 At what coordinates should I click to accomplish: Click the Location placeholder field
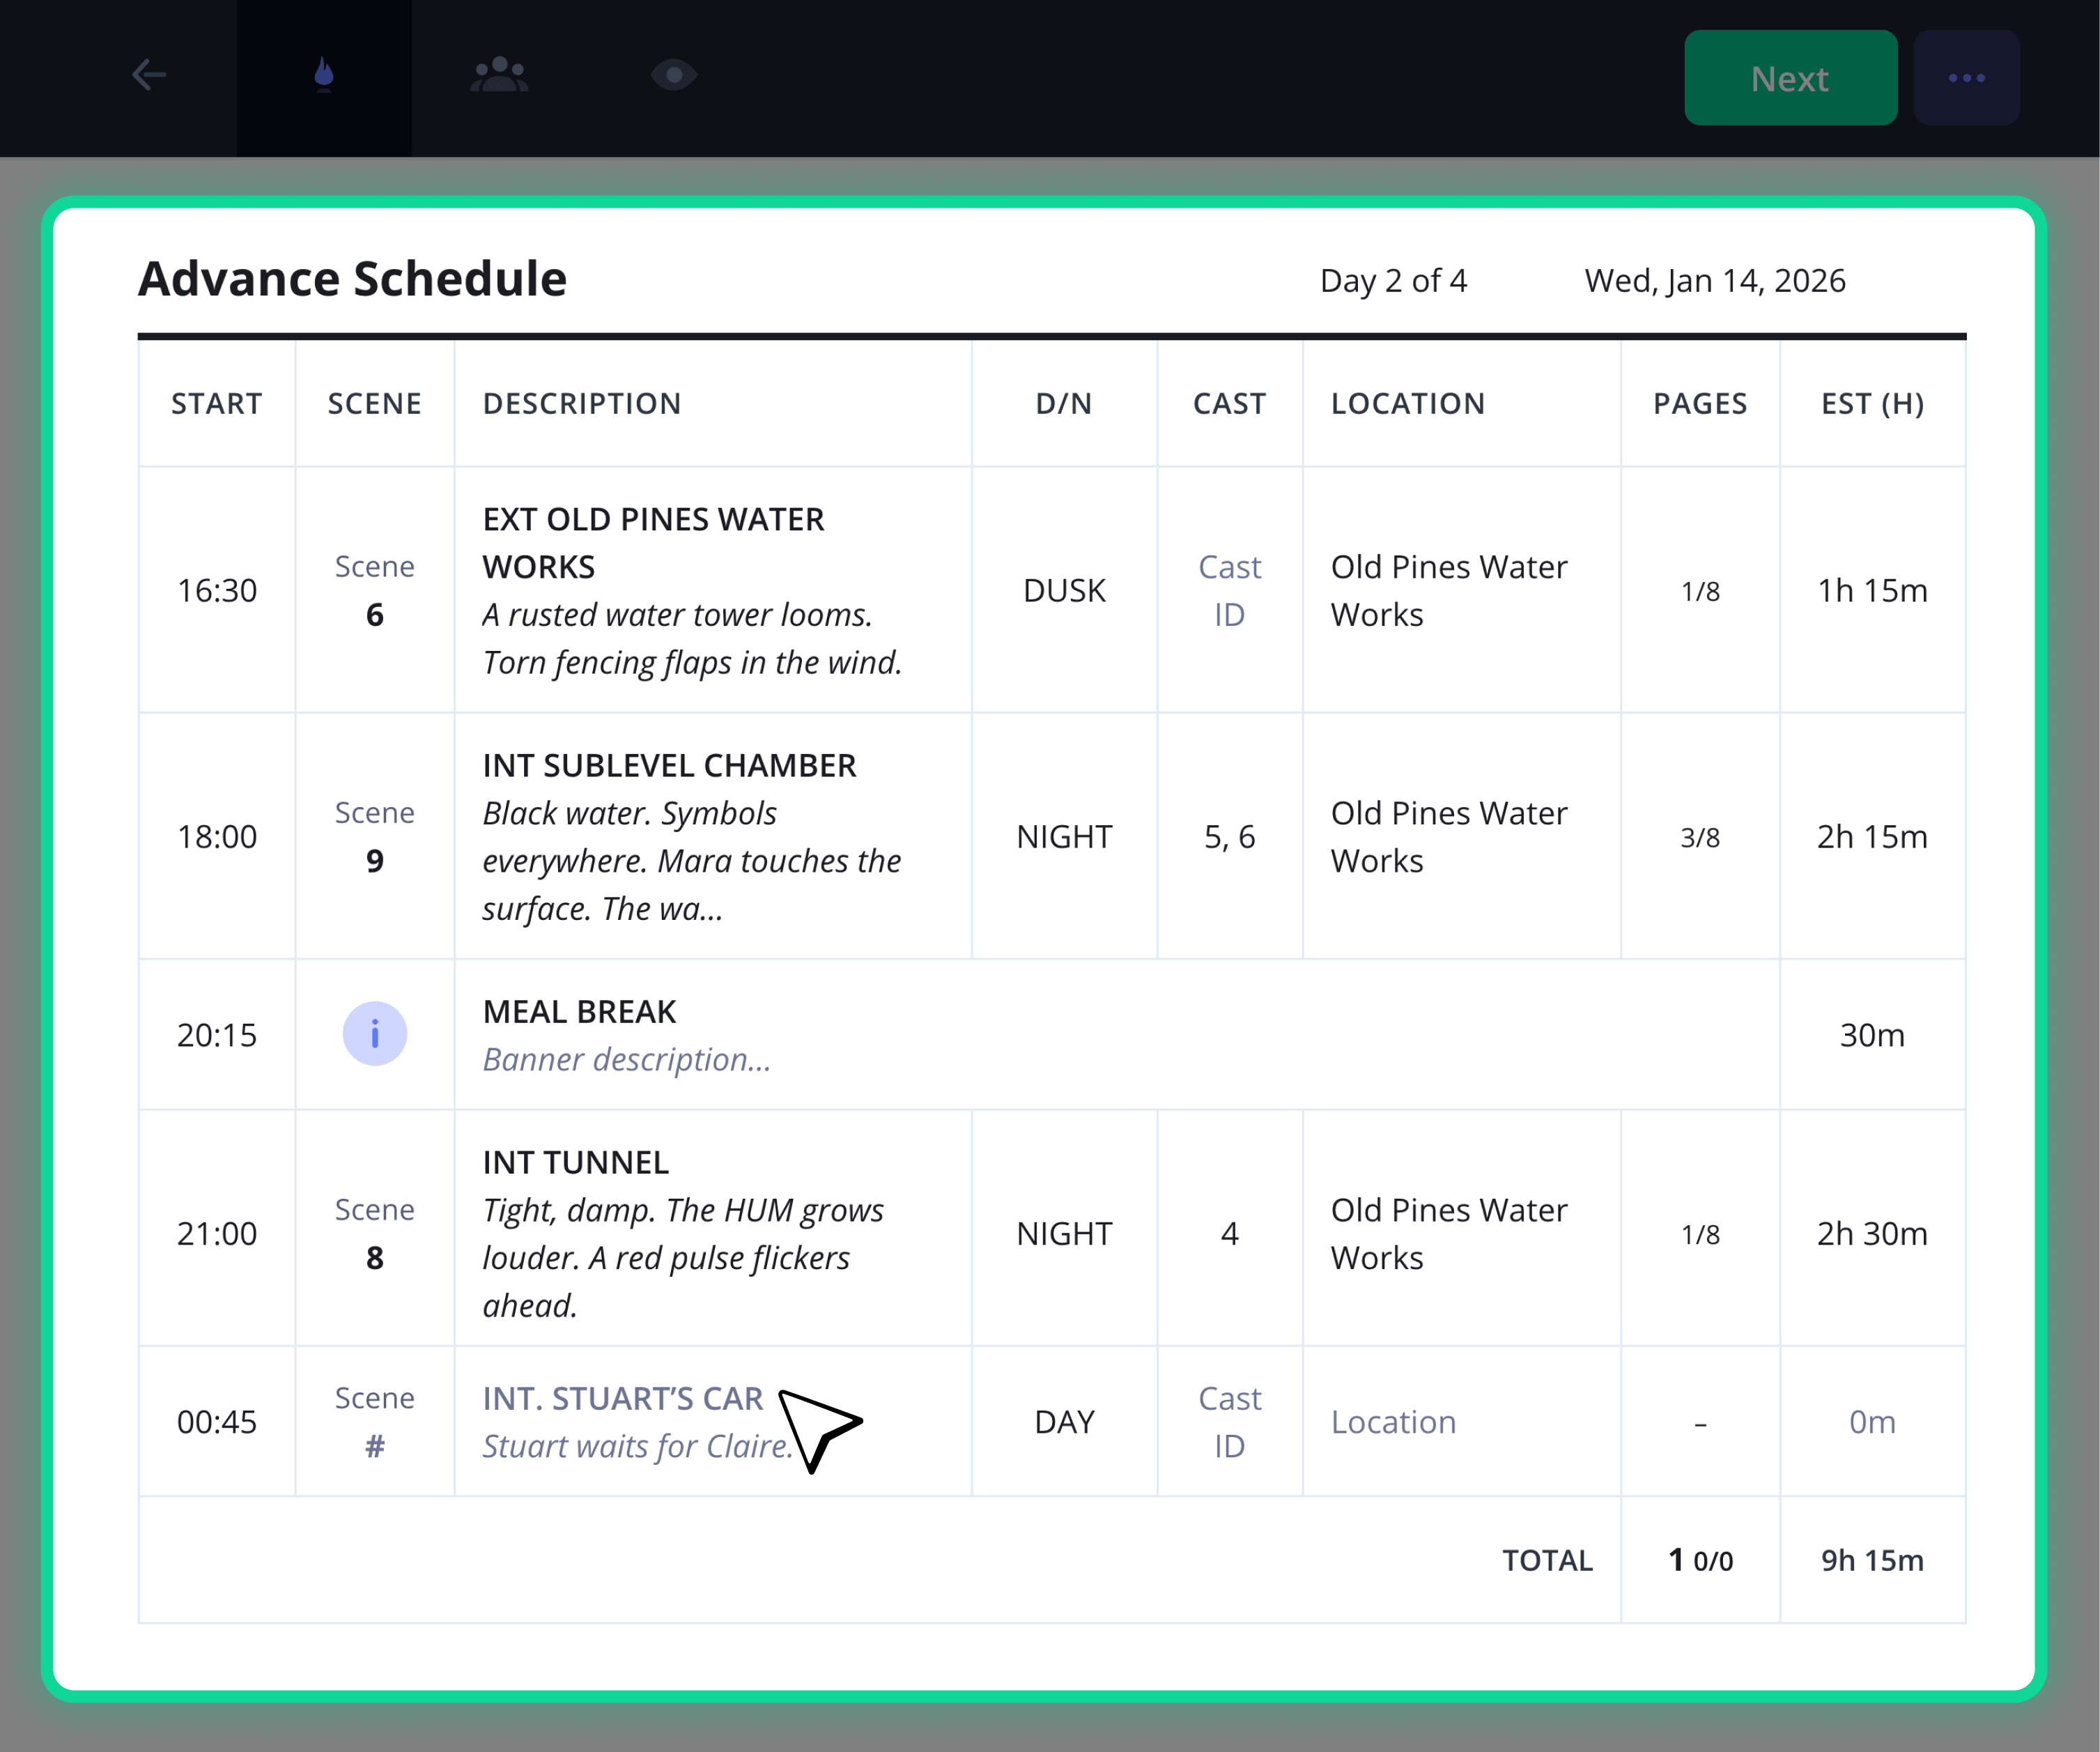1393,1421
